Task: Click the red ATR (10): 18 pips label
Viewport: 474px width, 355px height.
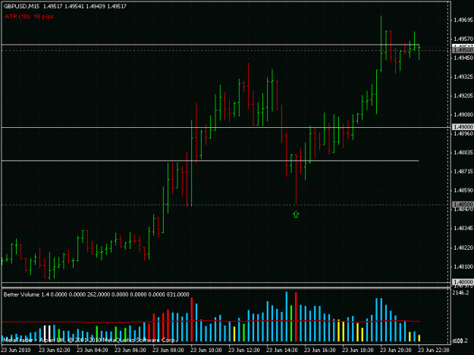Action: pyautogui.click(x=29, y=17)
